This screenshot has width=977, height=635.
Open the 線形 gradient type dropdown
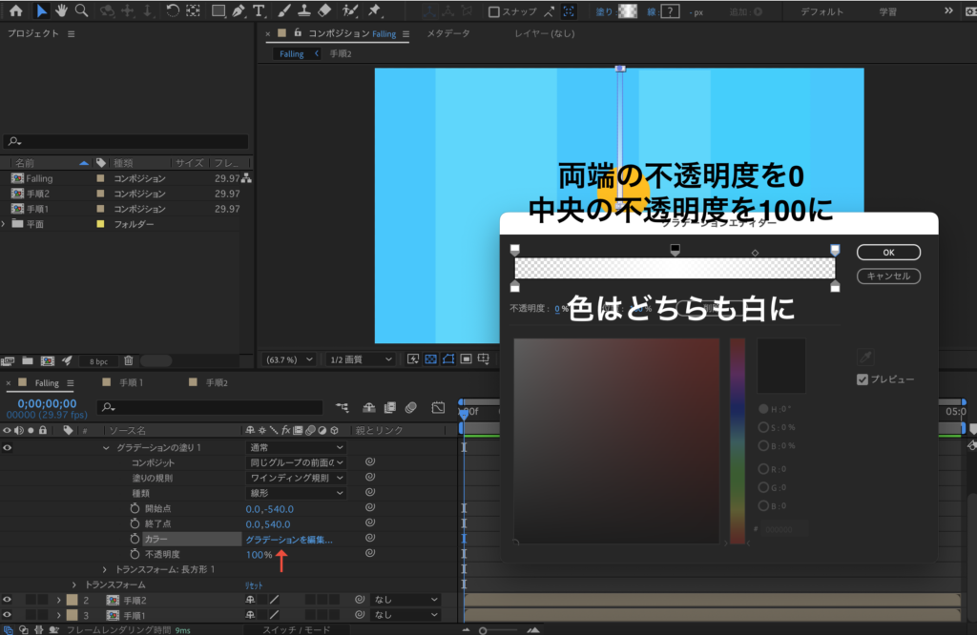click(296, 493)
